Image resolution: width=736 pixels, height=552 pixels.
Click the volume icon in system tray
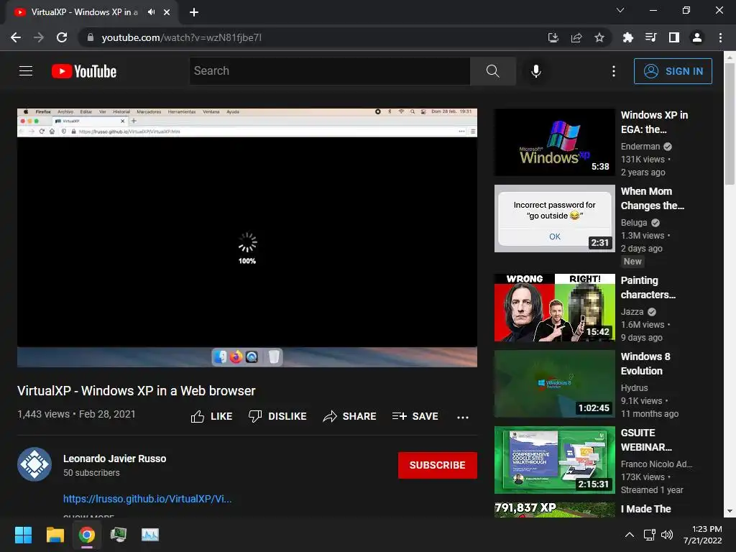[x=666, y=535]
